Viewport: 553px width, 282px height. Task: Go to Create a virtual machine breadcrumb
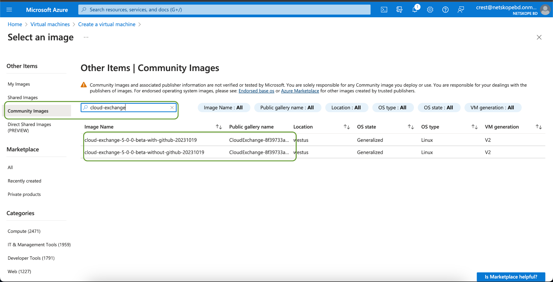tap(107, 24)
